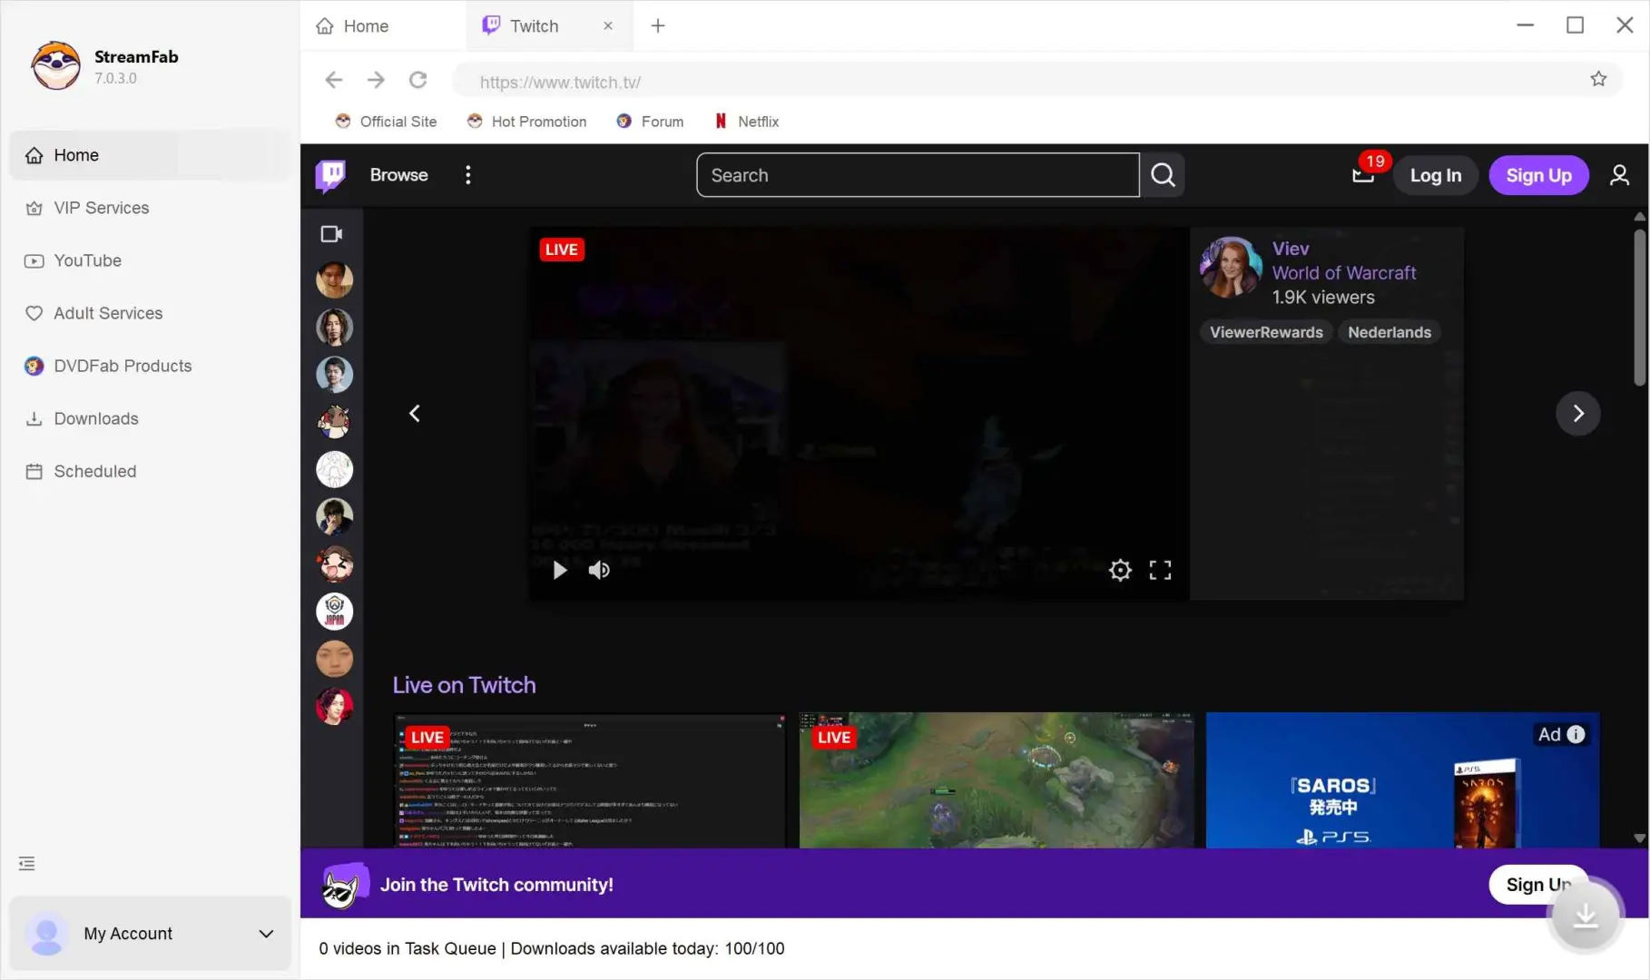The width and height of the screenshot is (1650, 980).
Task: Select the Nederlands tag
Action: coord(1390,332)
